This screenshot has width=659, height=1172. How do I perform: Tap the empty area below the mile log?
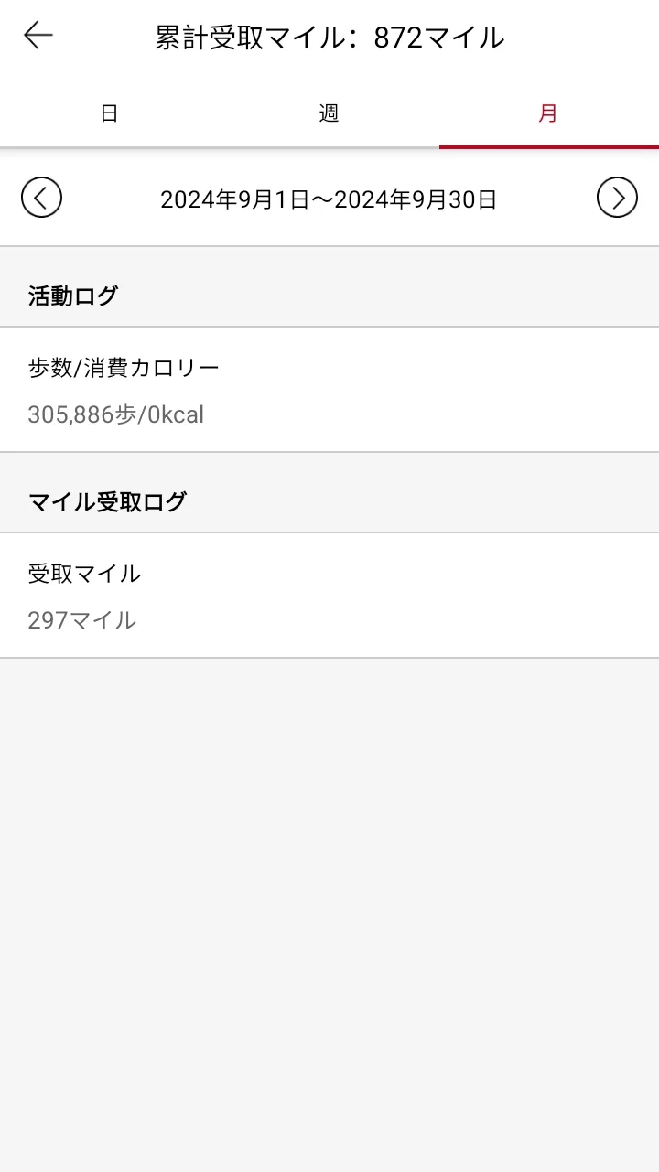[329, 915]
